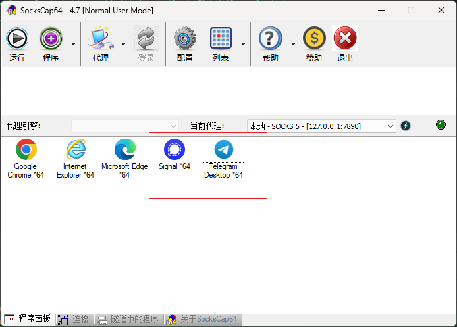This screenshot has width=457, height=327.
Task: Maximize the SocksCap64 window
Action: point(411,10)
